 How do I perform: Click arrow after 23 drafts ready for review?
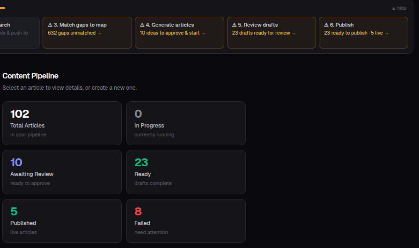pyautogui.click(x=294, y=33)
